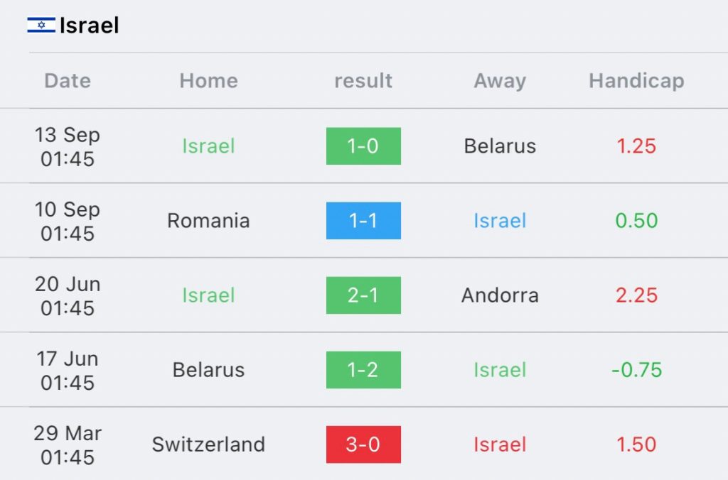Select the 1.25 handicap value

pyautogui.click(x=636, y=146)
